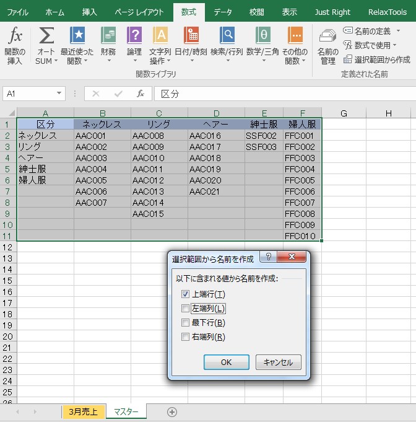Expand the 文字列操作 dropdown arrow
The width and height of the screenshot is (416, 422).
tap(168, 61)
